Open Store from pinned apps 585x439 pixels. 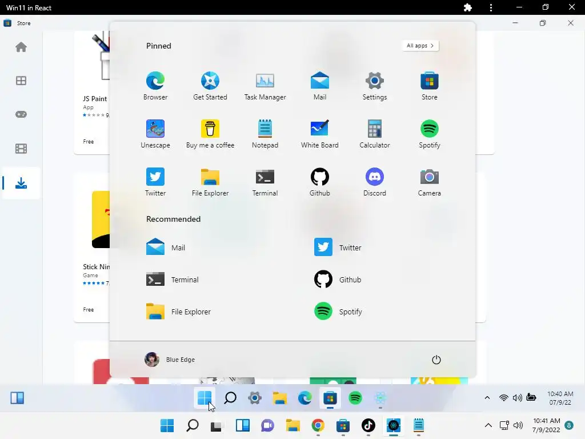[x=430, y=86]
